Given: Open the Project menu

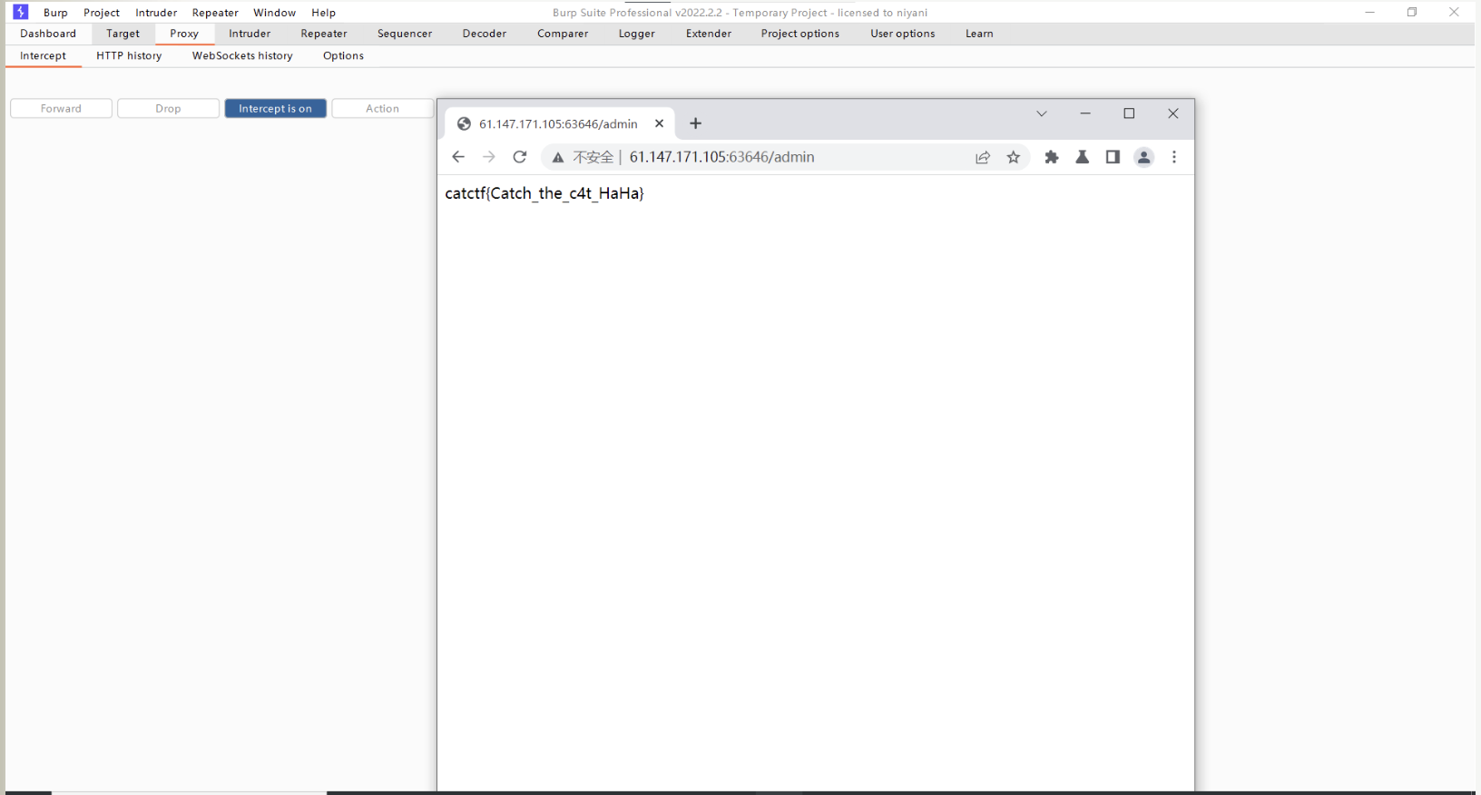Looking at the screenshot, I should point(102,13).
